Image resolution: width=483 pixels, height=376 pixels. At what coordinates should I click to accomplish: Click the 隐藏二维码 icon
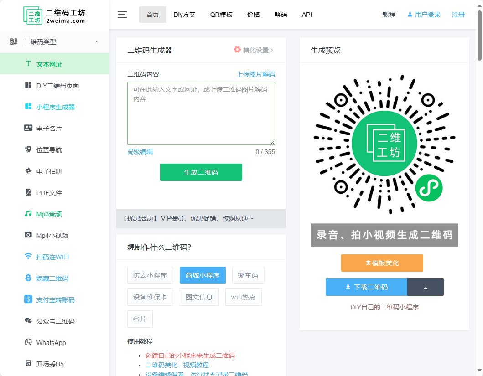click(28, 278)
